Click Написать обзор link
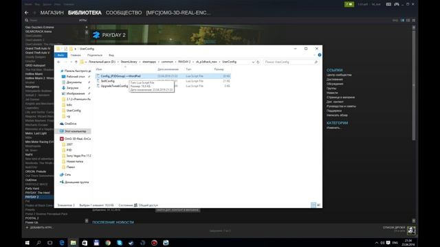 click(337, 115)
